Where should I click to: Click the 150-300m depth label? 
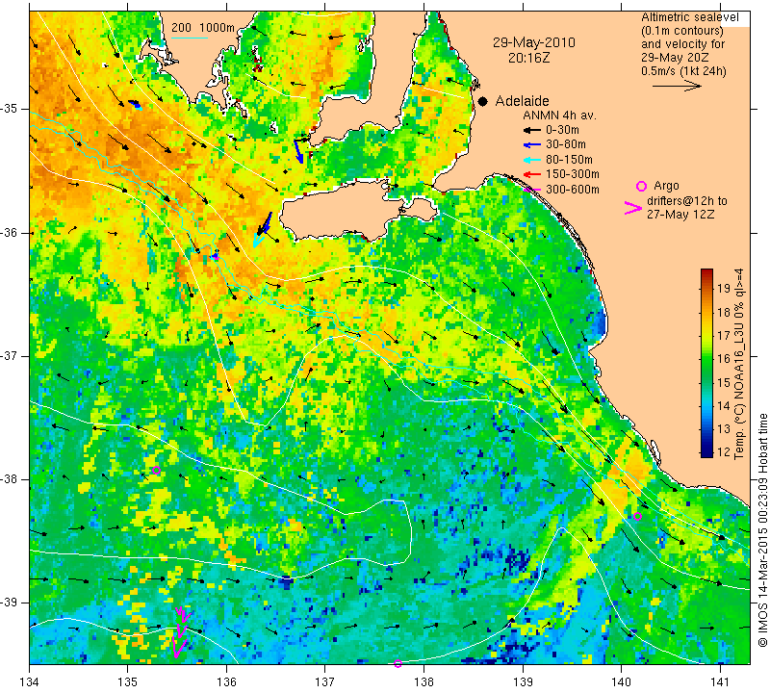(x=572, y=174)
